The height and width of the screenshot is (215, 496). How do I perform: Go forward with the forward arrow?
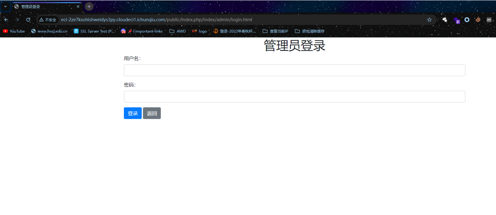[x=17, y=20]
